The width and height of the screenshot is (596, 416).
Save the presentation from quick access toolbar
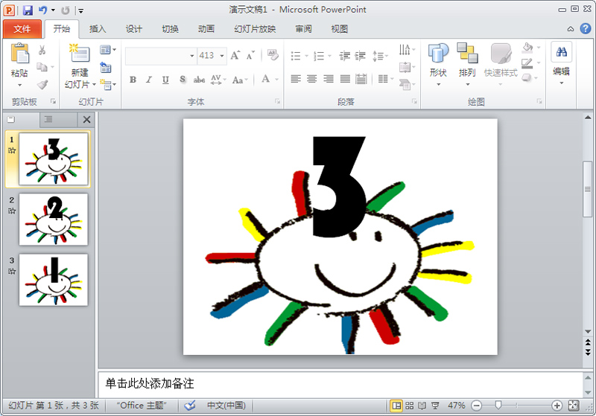click(x=28, y=10)
